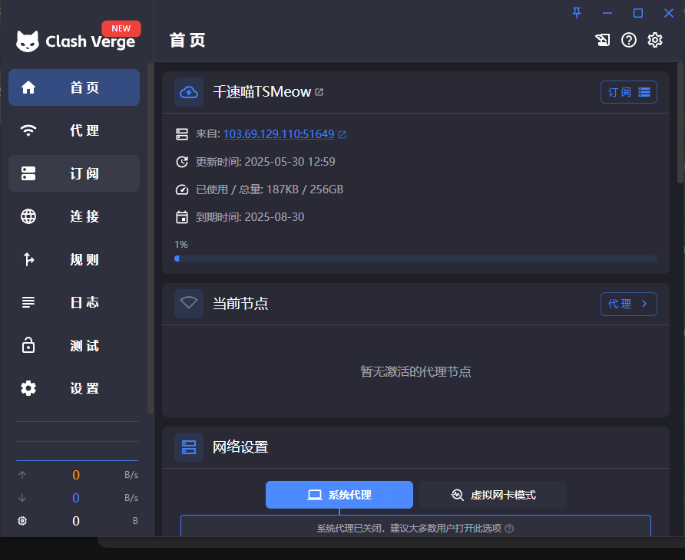Click the 到期时间: 2025-08-30 text
This screenshot has width=685, height=560.
[x=250, y=217]
